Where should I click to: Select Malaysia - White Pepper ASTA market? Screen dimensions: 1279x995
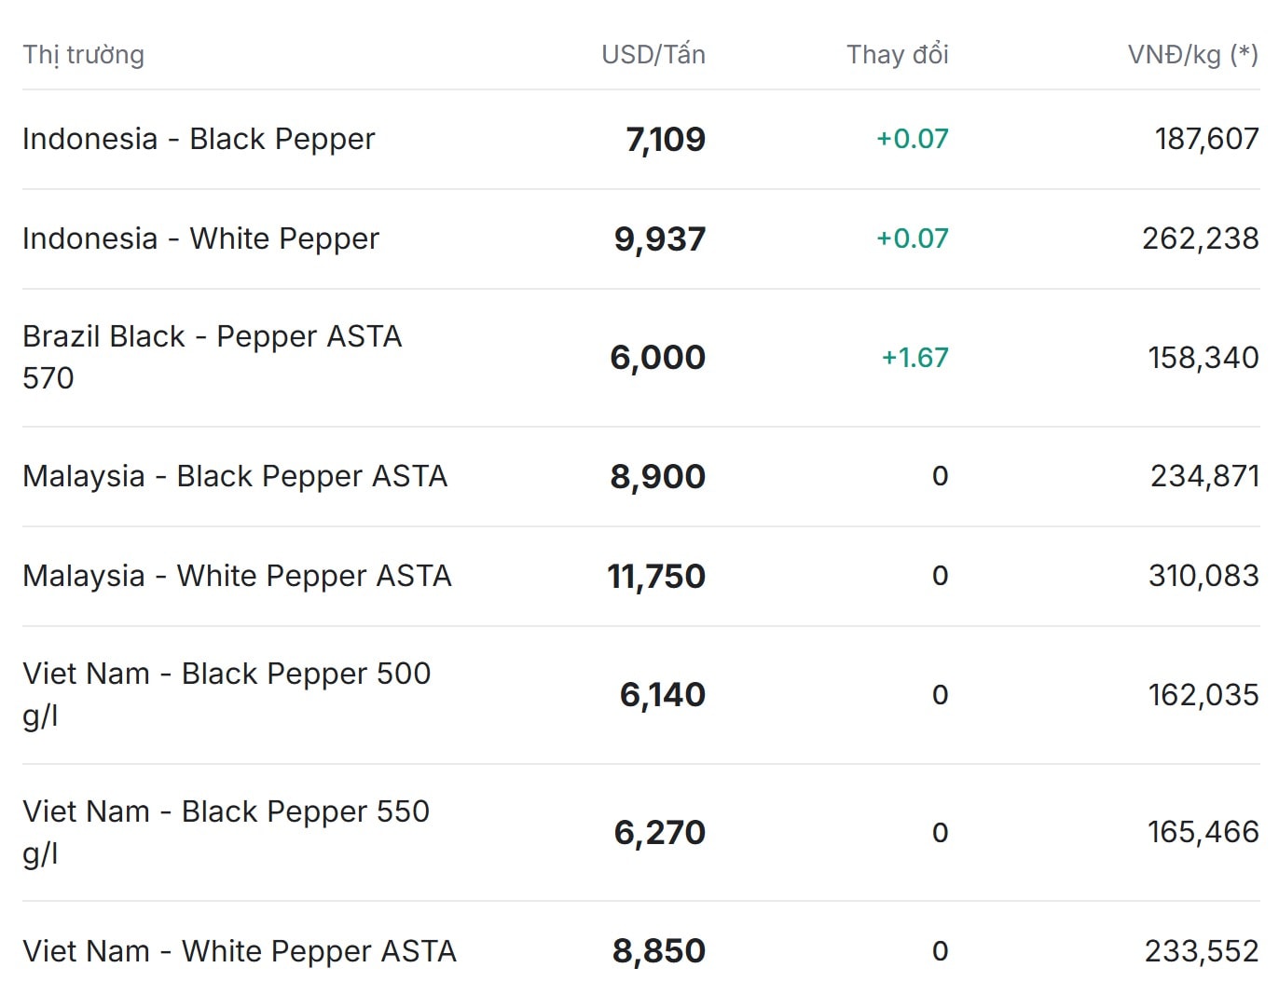237,576
